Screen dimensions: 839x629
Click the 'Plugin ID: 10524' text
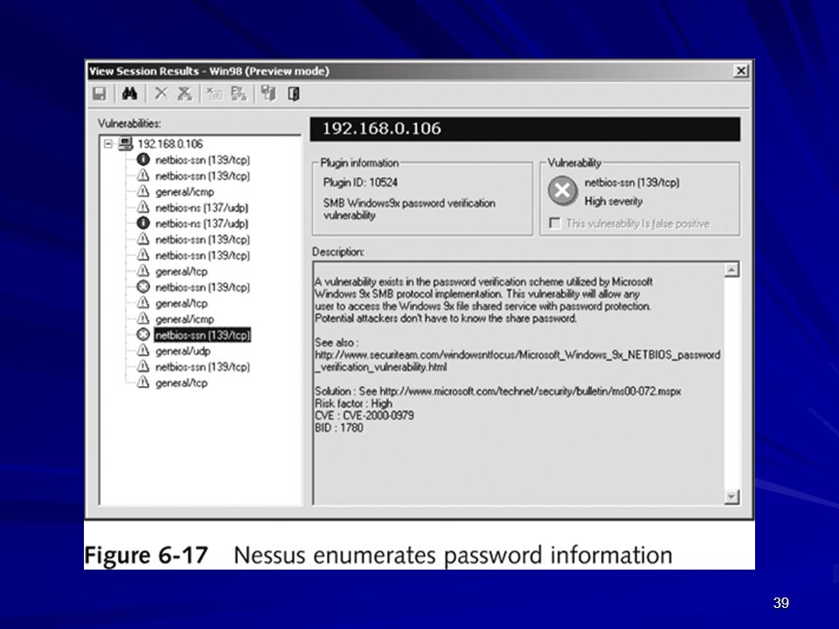(360, 183)
